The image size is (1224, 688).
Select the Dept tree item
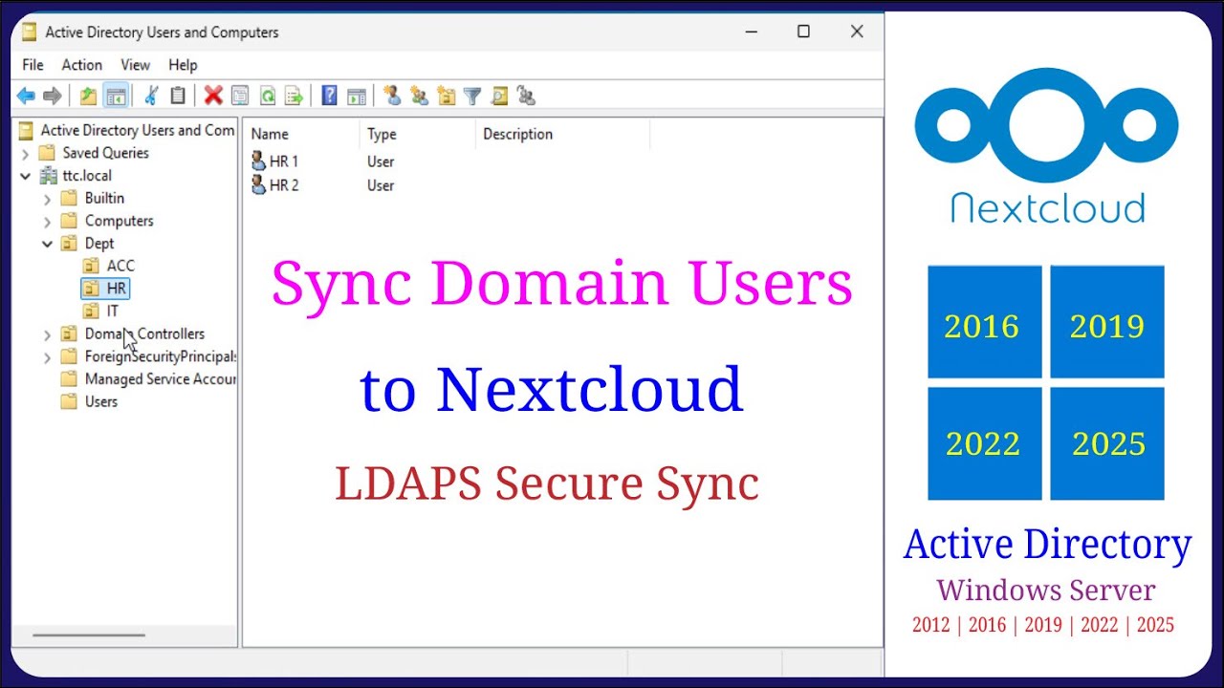[x=99, y=244]
